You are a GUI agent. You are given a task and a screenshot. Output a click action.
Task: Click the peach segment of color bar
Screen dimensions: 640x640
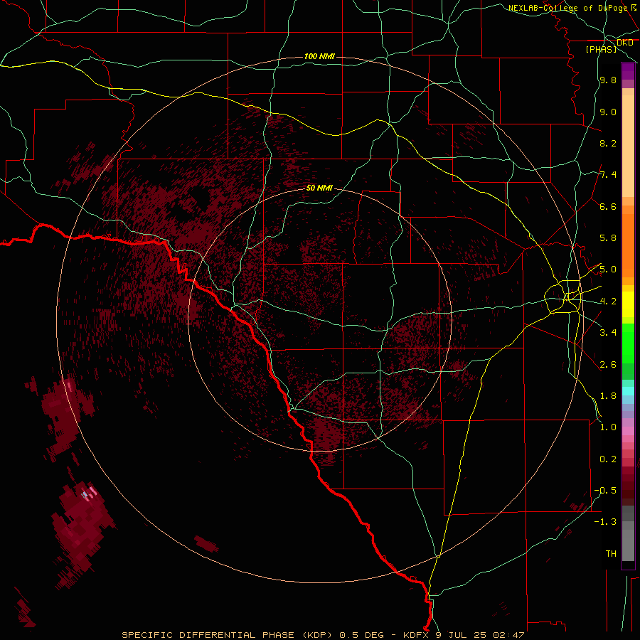pyautogui.click(x=628, y=146)
